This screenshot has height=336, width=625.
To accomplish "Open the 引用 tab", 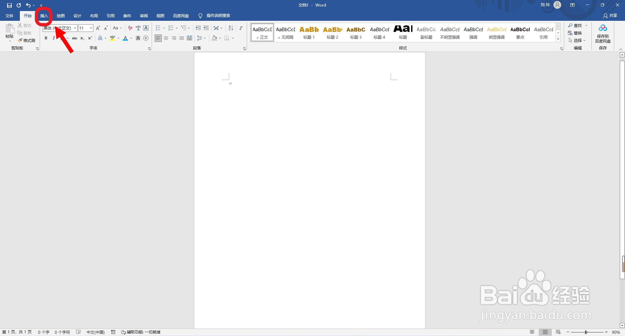I will [110, 16].
